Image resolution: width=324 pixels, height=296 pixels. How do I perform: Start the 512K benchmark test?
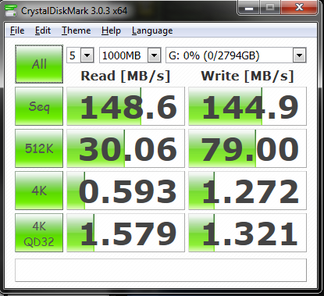pos(39,148)
